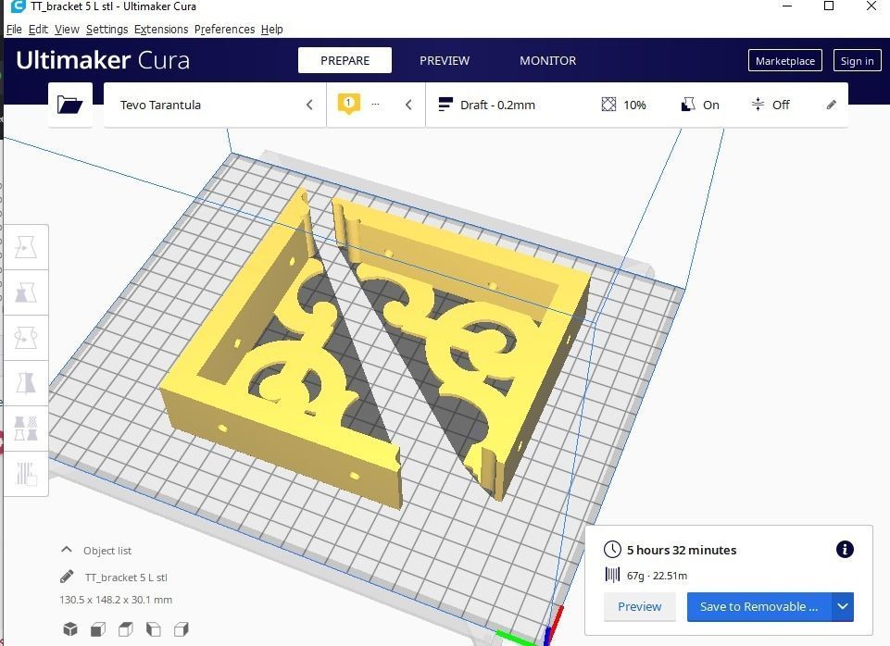Open the Edit menu
The width and height of the screenshot is (890, 646).
[x=38, y=30]
